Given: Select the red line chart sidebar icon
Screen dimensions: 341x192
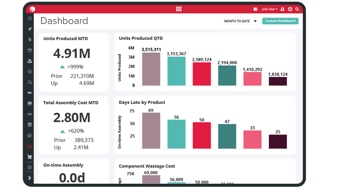Looking at the screenshot, I should [x=30, y=146].
